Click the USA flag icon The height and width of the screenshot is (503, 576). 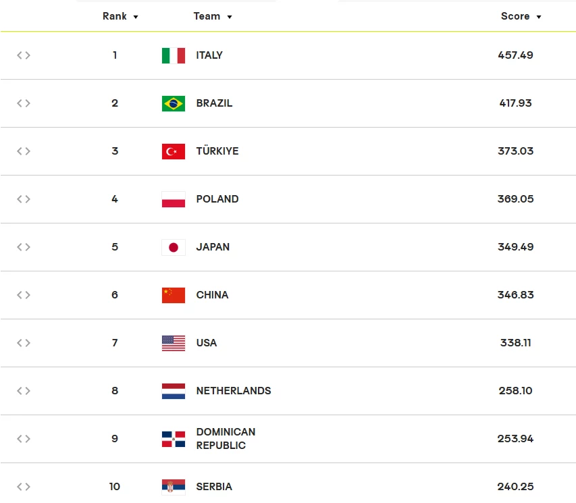174,343
